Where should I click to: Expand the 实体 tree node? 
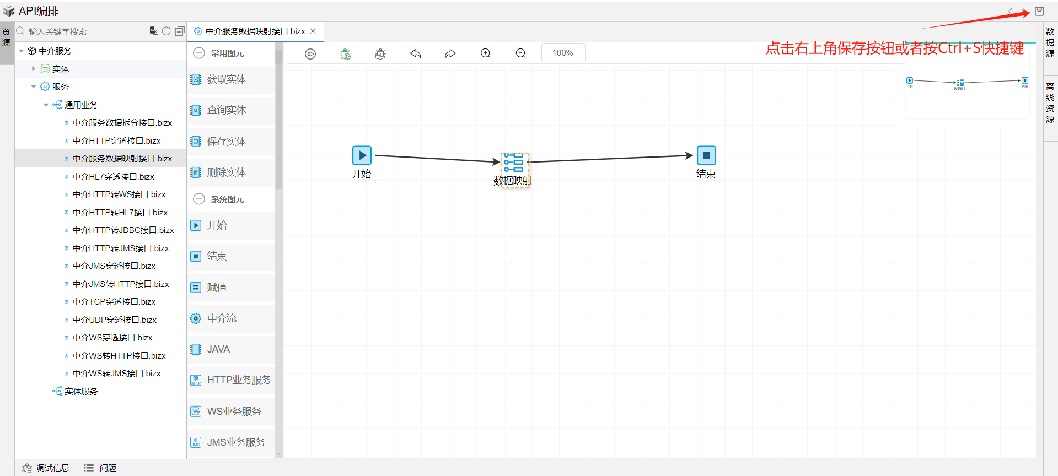point(34,69)
